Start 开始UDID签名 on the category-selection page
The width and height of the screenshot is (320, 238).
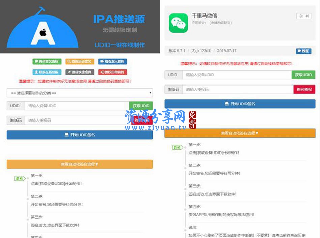pyautogui.click(x=80, y=135)
